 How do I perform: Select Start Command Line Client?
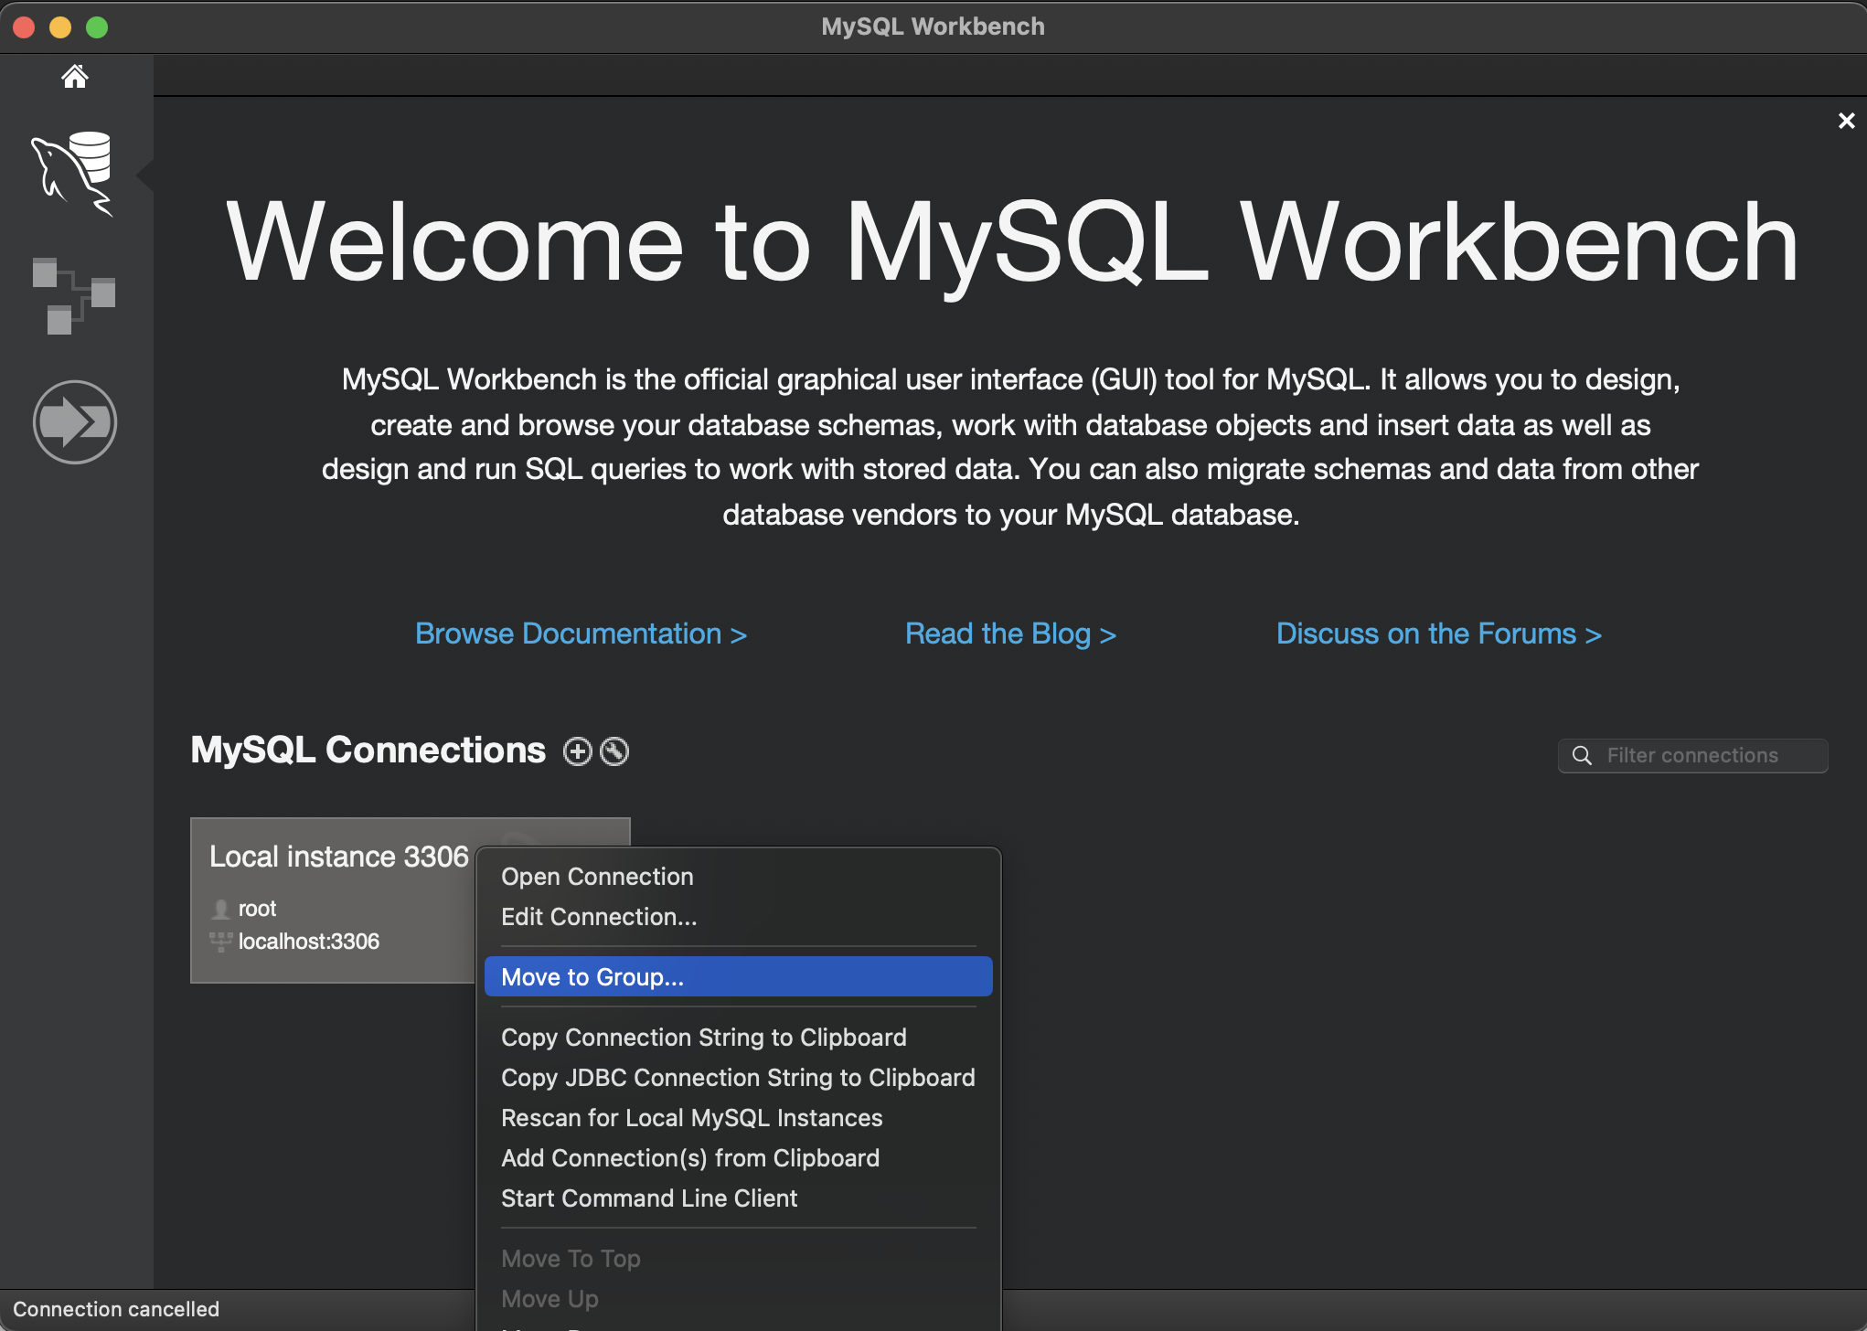tap(649, 1198)
